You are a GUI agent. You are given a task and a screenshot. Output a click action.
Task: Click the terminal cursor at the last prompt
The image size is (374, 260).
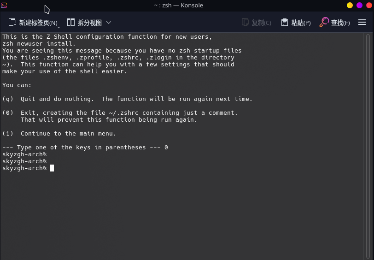coord(52,168)
